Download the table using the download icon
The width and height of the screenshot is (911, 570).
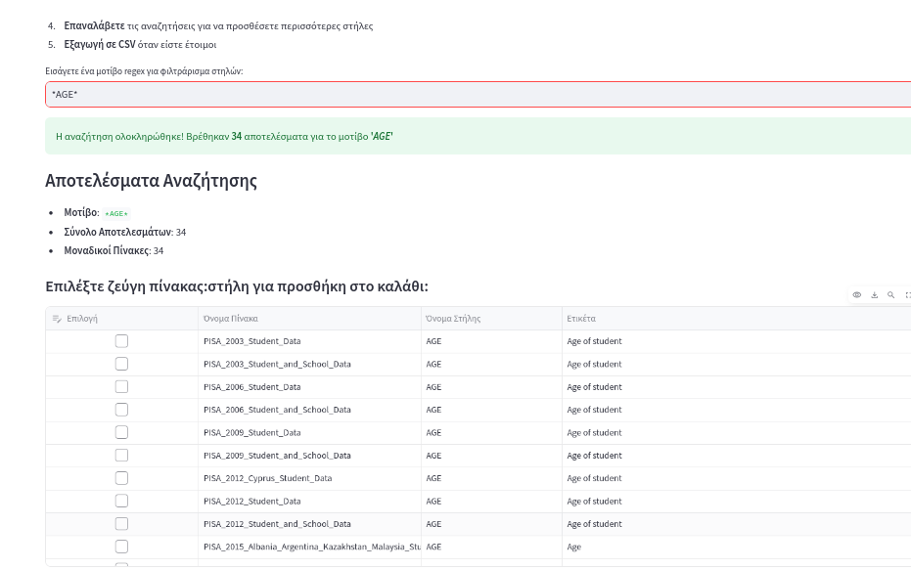tap(874, 295)
